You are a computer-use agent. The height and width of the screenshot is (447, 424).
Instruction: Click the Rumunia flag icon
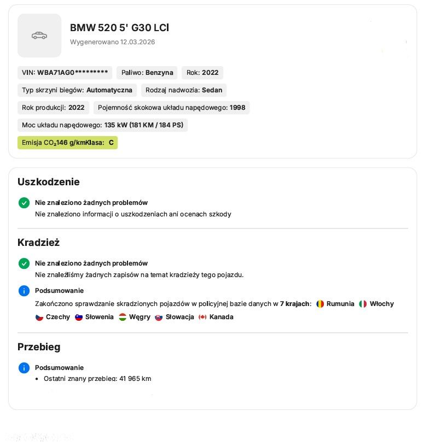(x=320, y=304)
